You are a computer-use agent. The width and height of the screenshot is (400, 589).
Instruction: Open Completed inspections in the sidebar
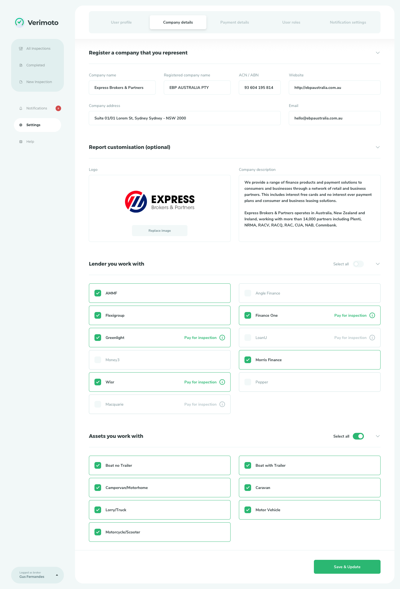(x=37, y=65)
